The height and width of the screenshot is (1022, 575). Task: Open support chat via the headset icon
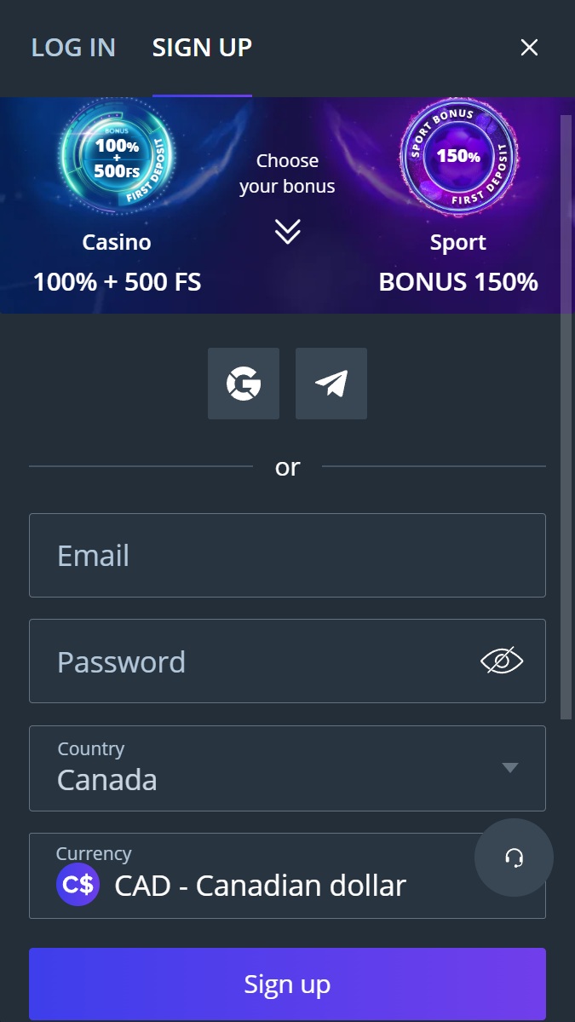(x=514, y=858)
